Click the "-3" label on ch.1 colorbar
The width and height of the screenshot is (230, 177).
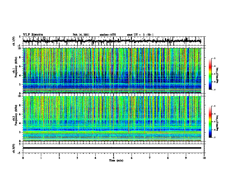pyautogui.click(x=214, y=58)
